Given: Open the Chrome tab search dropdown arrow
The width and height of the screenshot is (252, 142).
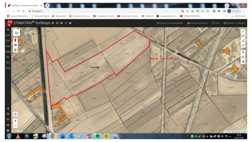Looking at the screenshot, I should (x=227, y=5).
